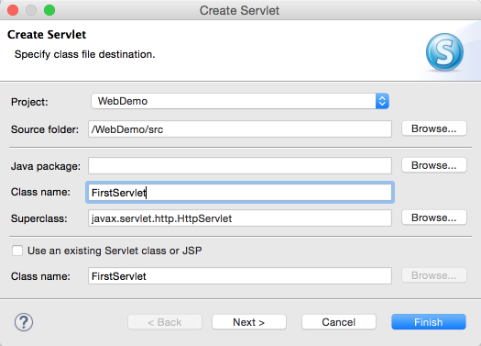Close the dialog with the red button

[x=13, y=10]
